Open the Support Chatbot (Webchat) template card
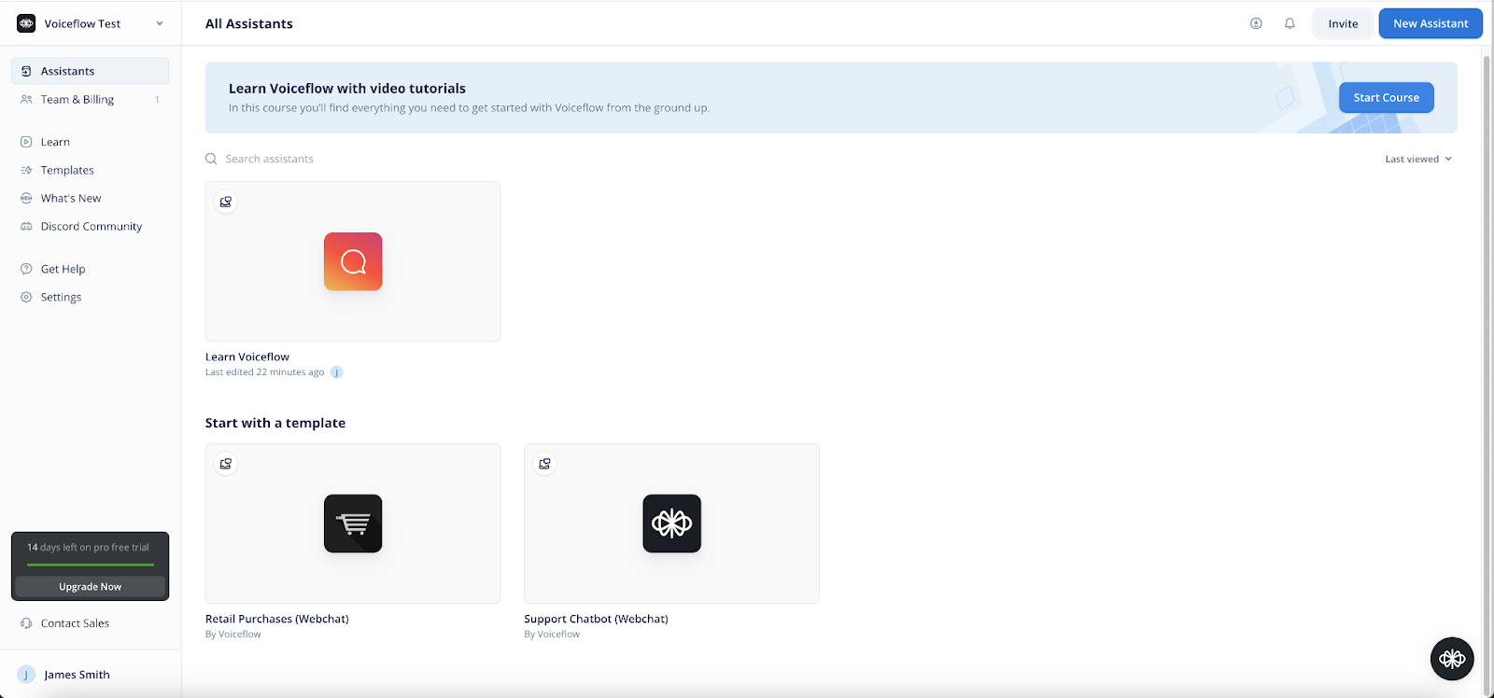The image size is (1494, 698). (671, 523)
